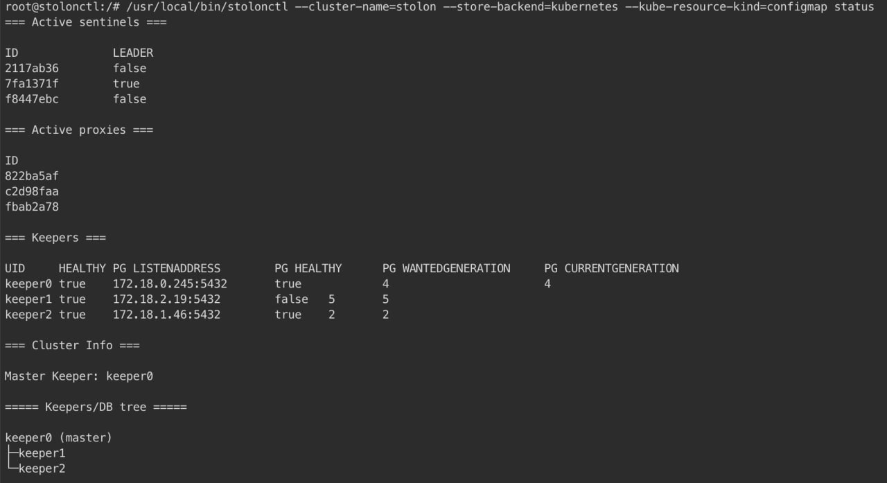Click keeper1 in the Keepers table
The height and width of the screenshot is (483, 887).
pos(28,299)
